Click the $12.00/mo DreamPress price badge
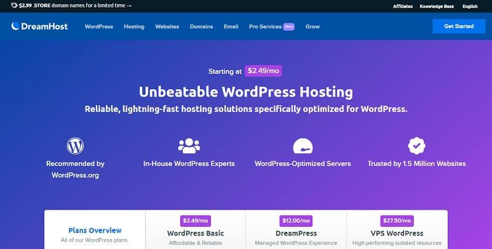The image size is (492, 249). (x=296, y=221)
